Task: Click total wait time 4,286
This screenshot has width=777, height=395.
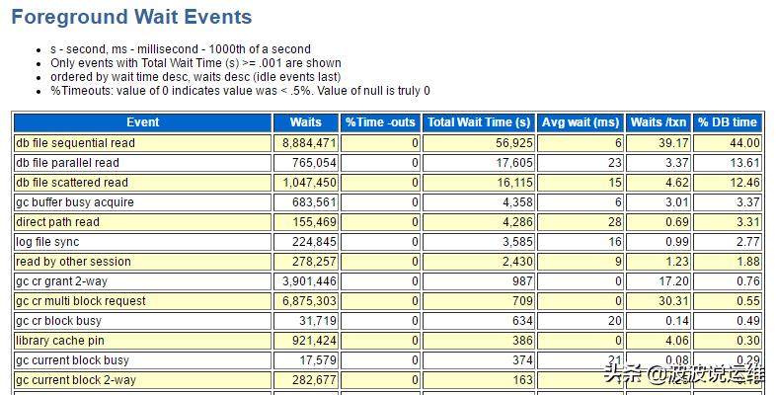Action: (x=517, y=222)
